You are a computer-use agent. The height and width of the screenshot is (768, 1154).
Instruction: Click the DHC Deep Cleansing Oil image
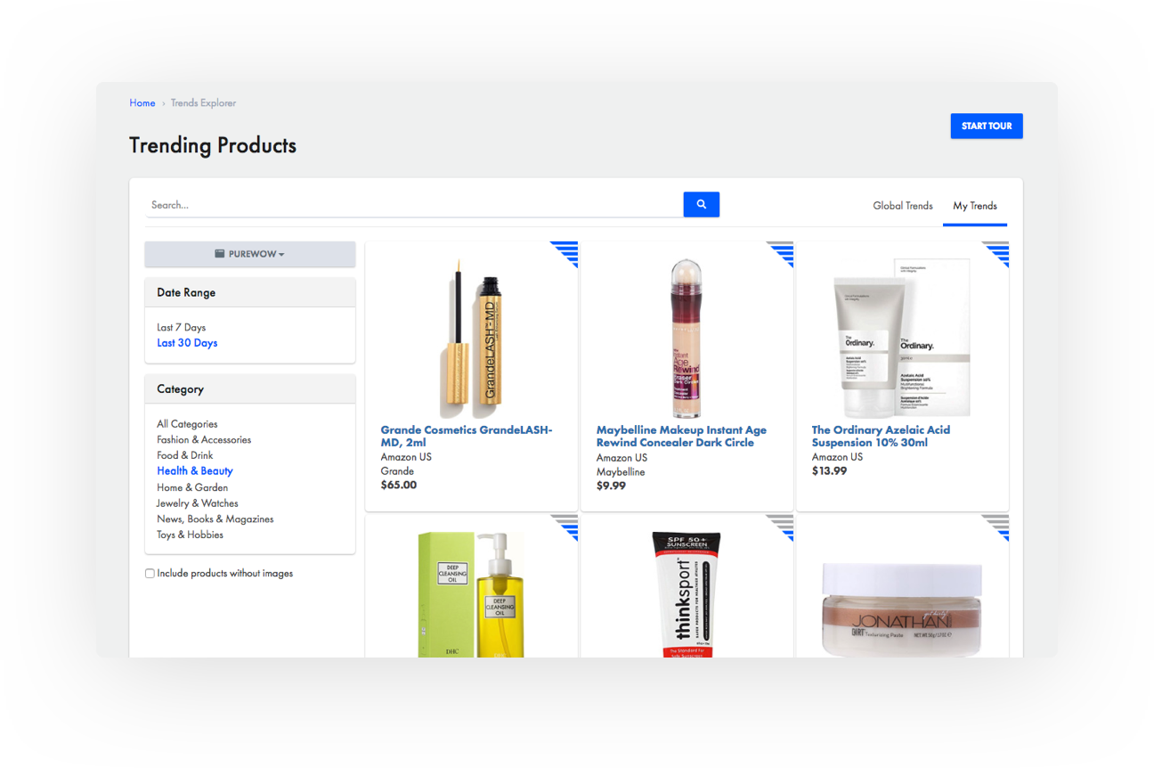pos(471,593)
